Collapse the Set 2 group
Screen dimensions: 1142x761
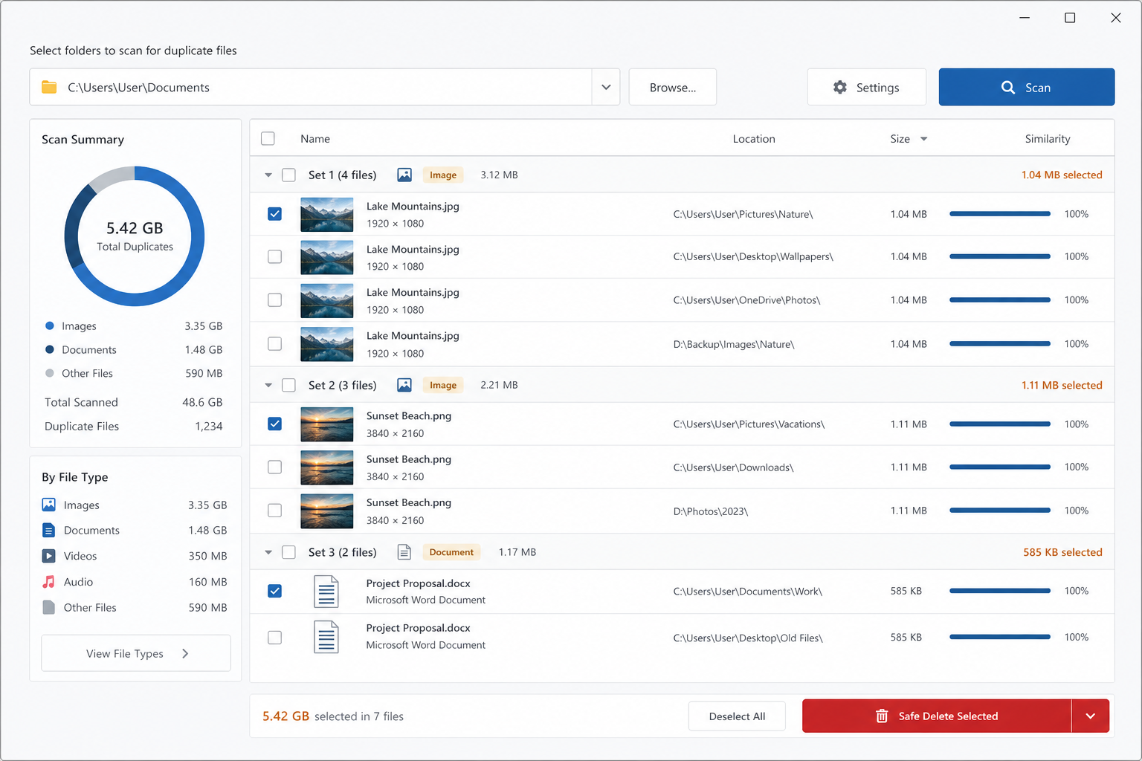268,385
